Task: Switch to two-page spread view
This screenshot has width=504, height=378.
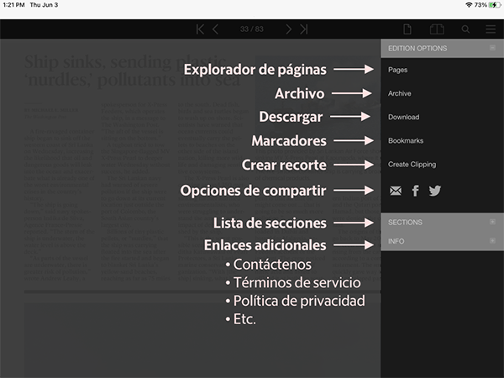Action: 437,29
